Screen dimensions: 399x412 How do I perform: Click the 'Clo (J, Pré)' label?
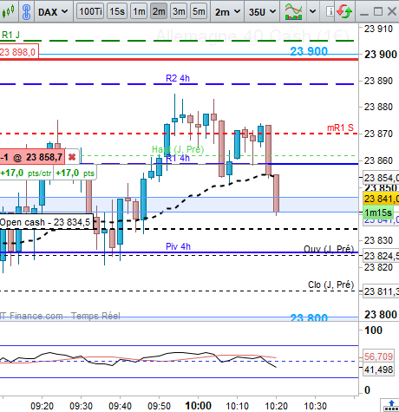330,284
